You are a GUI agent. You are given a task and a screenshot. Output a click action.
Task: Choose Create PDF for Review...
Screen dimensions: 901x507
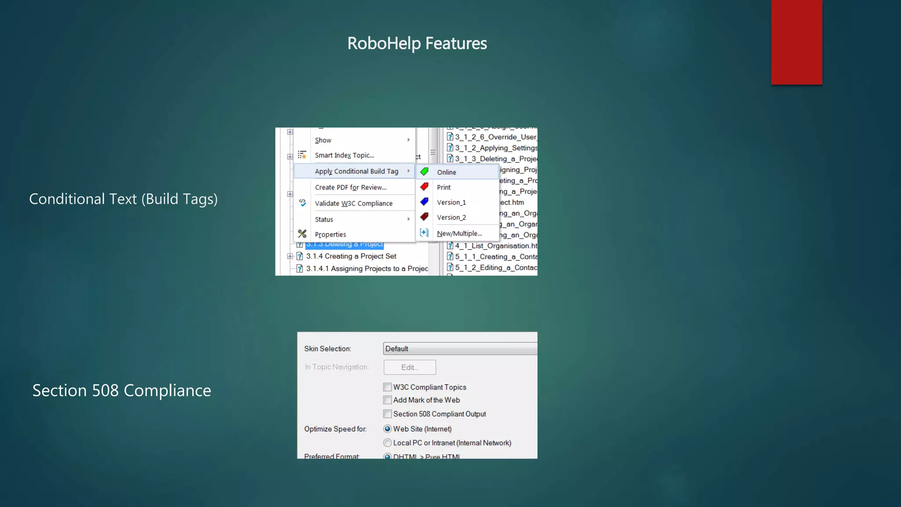click(354, 187)
